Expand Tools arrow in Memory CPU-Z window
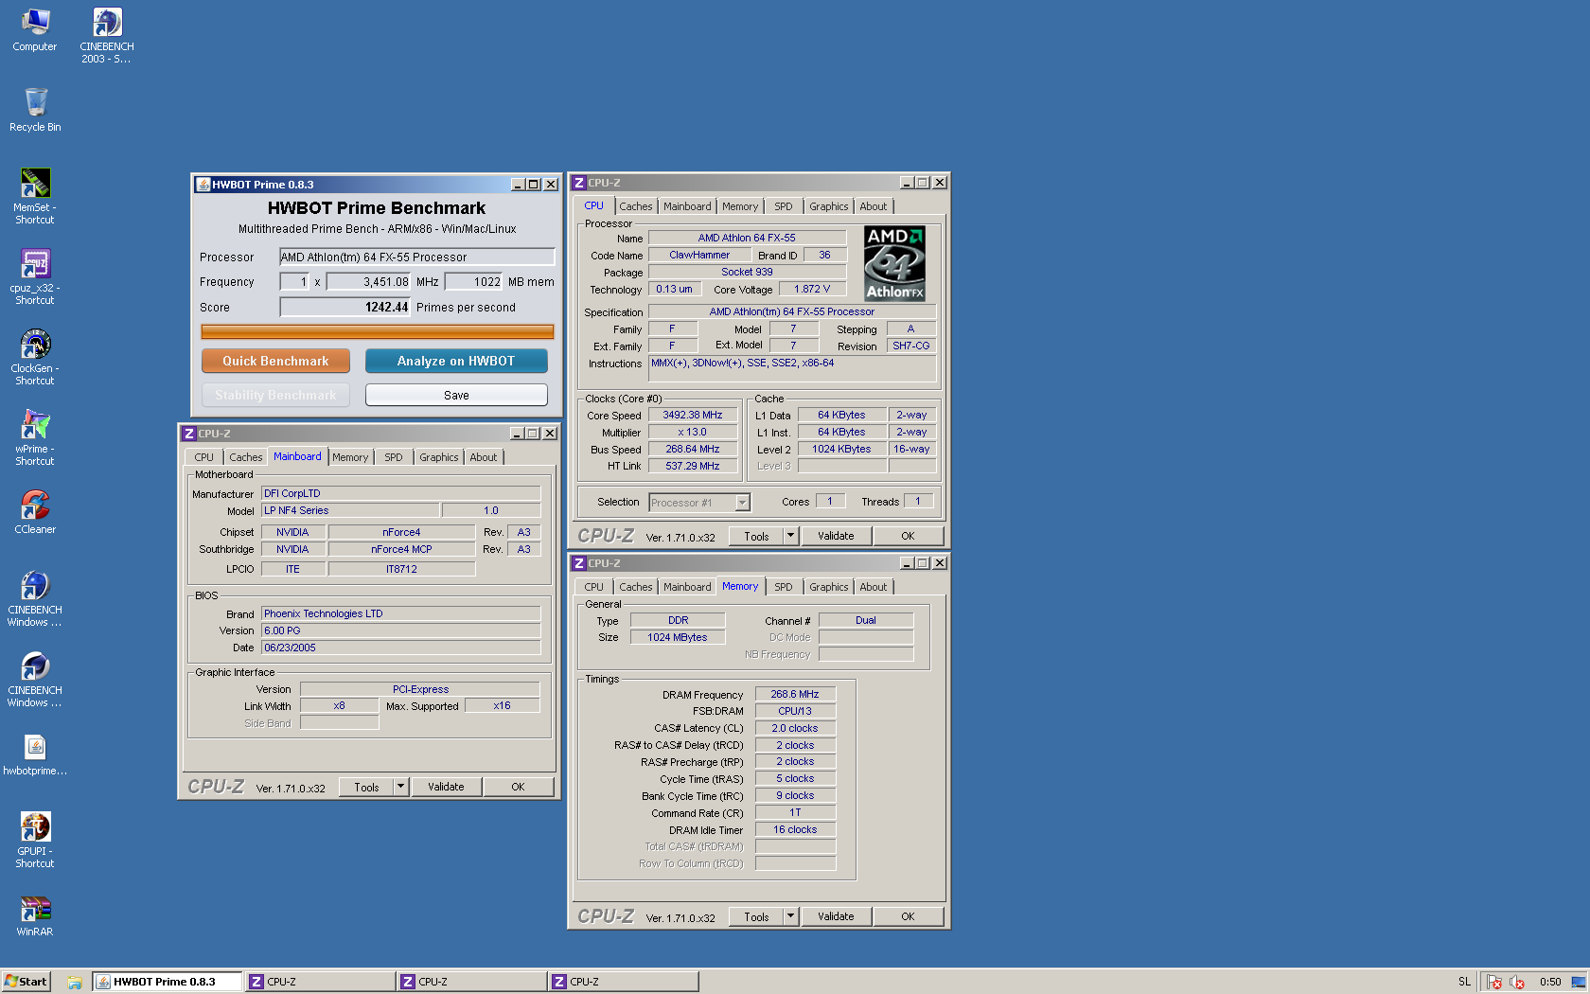 tap(791, 916)
